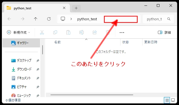179x105 pixels.
Task: Maximize the Explorer window
Action: [x=158, y=5]
